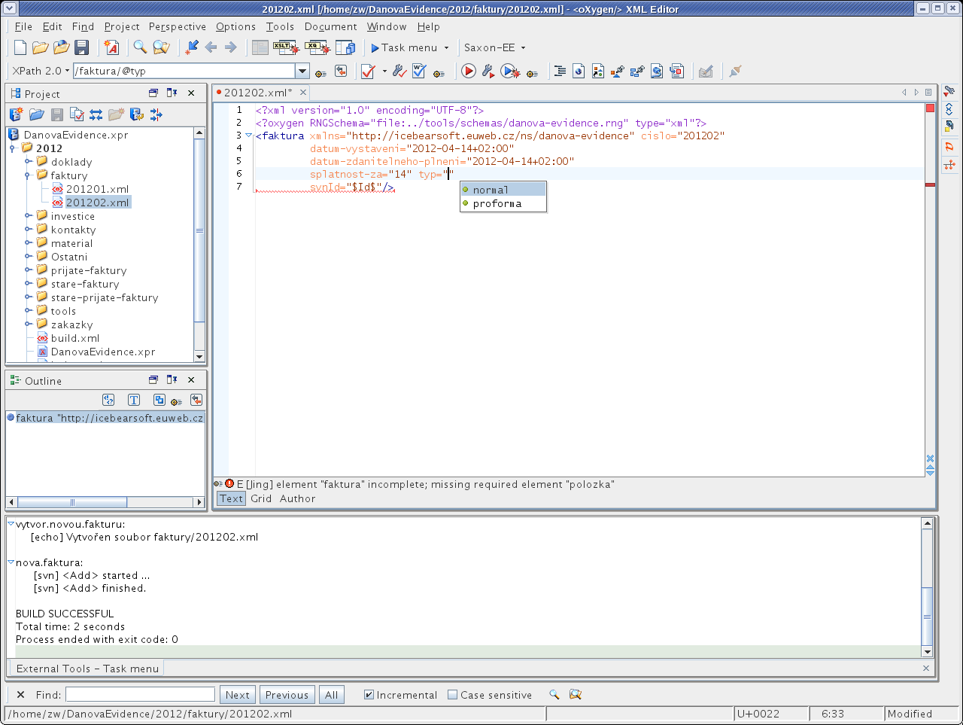Viewport: 963px width, 725px height.
Task: Select build.xml in the project tree
Action: point(75,338)
